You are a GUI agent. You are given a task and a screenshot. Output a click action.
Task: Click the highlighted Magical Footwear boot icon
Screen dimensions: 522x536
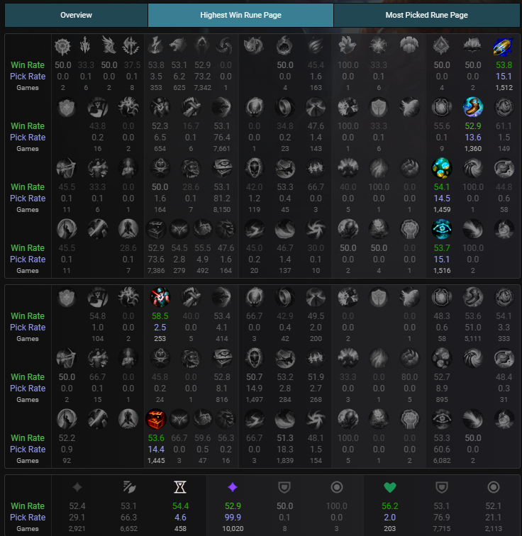(x=473, y=107)
